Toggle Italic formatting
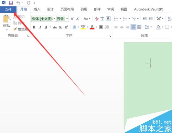 (40, 27)
